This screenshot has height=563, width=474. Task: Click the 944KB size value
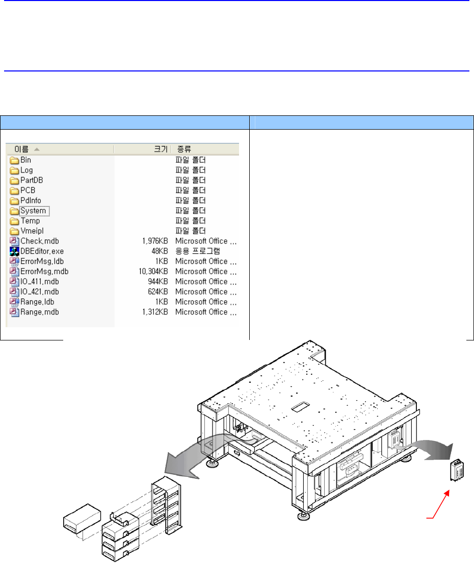(158, 282)
